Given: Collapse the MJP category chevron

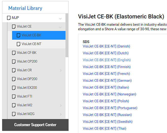Looking at the screenshot, I should (60, 19).
